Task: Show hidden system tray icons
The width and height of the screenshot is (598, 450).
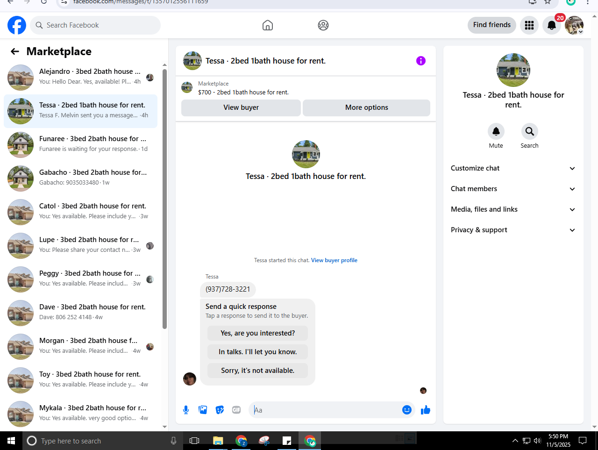Action: 515,441
